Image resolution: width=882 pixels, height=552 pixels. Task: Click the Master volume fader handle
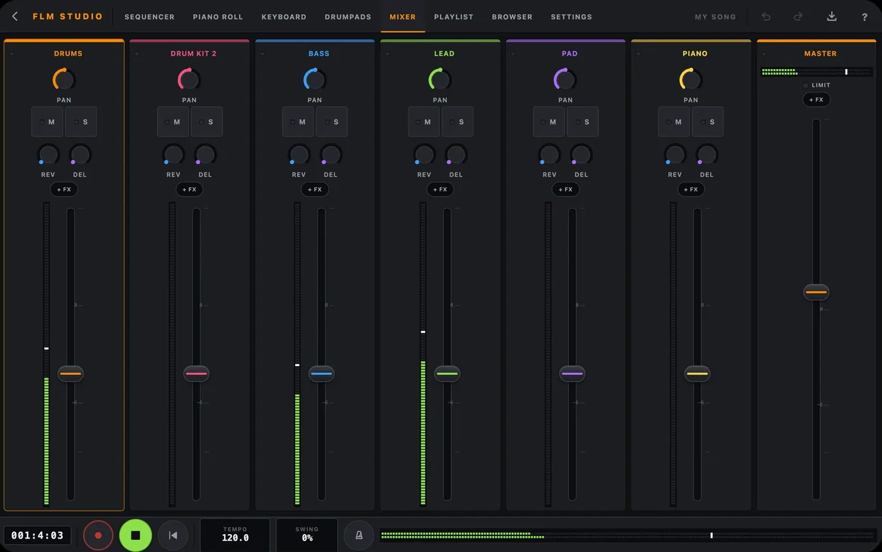point(816,292)
